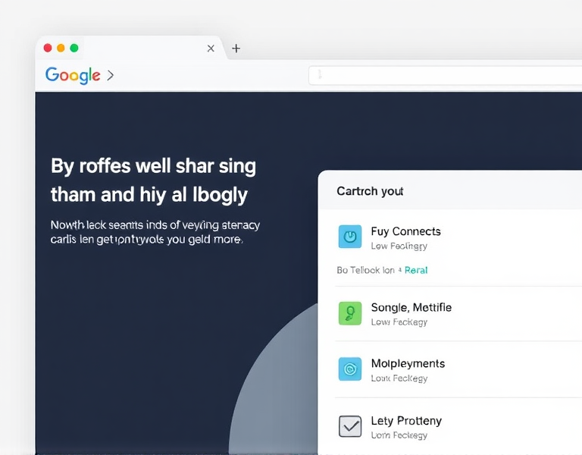
Task: Click the yellow minimize window button
Action: pos(61,48)
